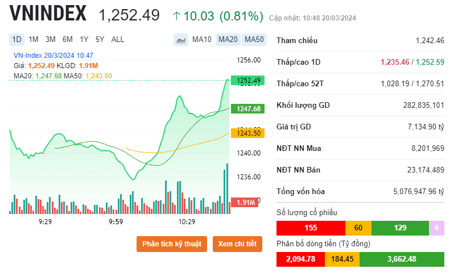
Task: Click the 9:29 time axis label
Action: point(45,222)
